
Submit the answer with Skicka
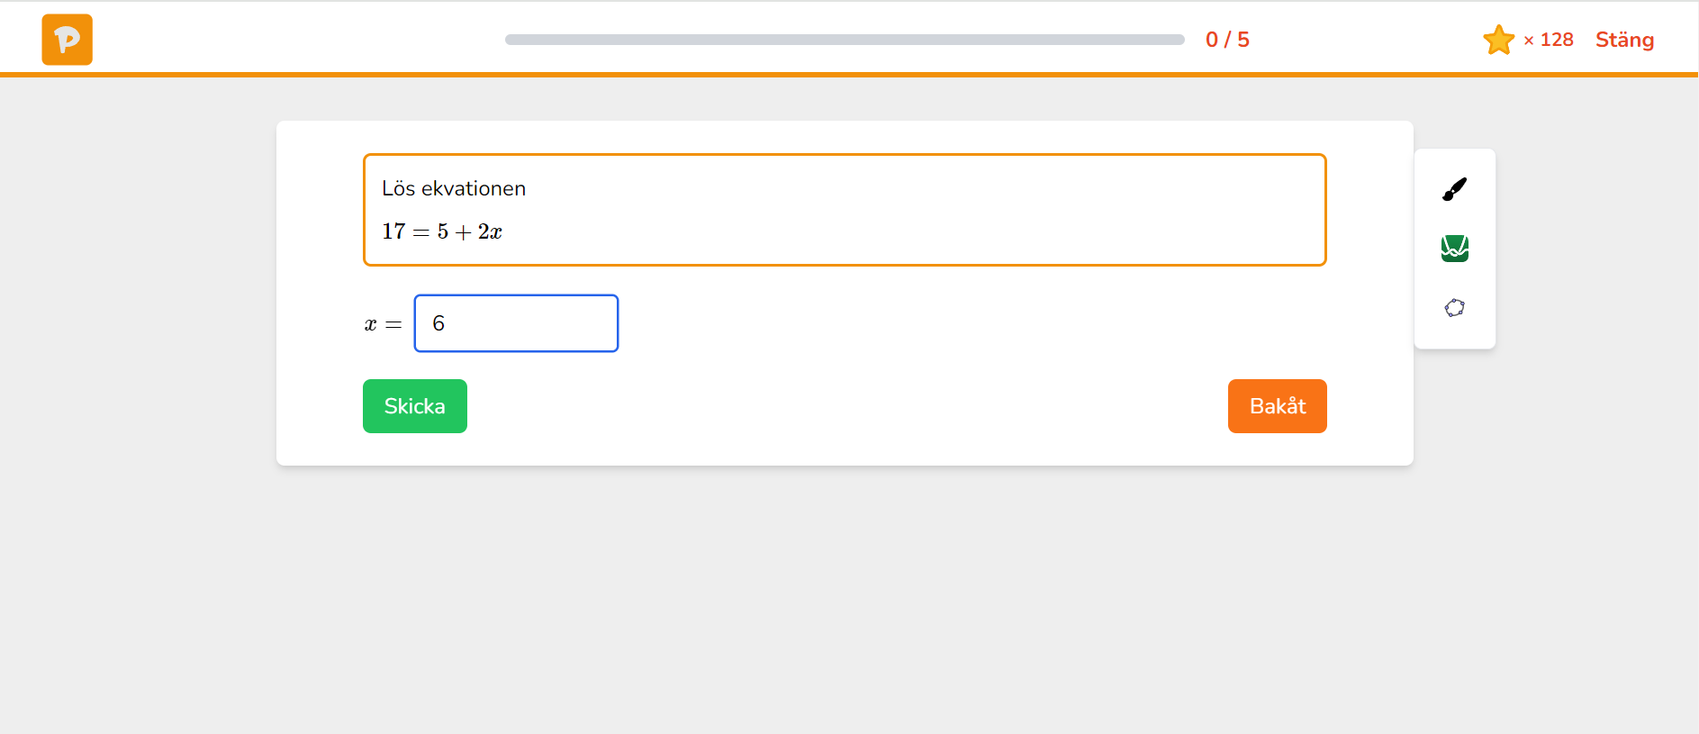(x=414, y=406)
